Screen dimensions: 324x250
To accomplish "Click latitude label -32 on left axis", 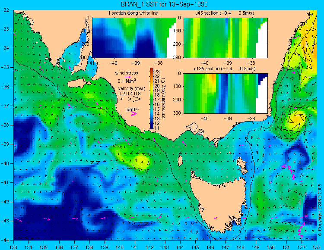I will click(x=5, y=10).
